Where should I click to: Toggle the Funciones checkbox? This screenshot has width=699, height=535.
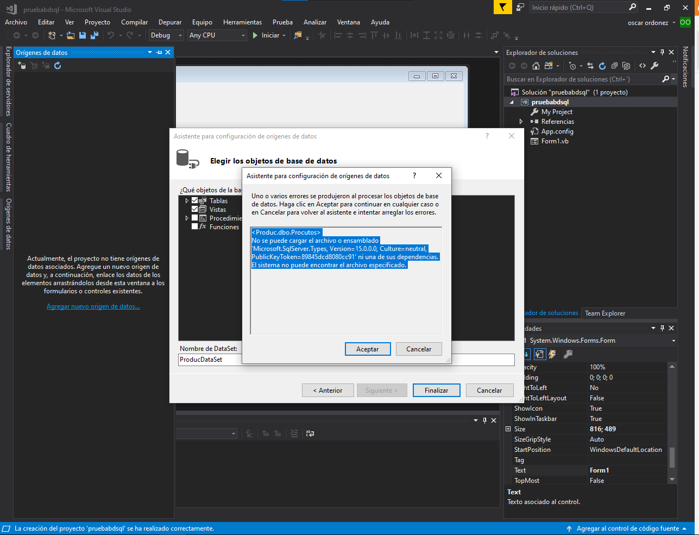click(x=195, y=226)
